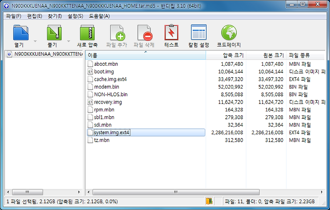Viewport: 330px width, 210px height.
Task: Click the 52,020,992 original size value
Action: click(x=271, y=87)
